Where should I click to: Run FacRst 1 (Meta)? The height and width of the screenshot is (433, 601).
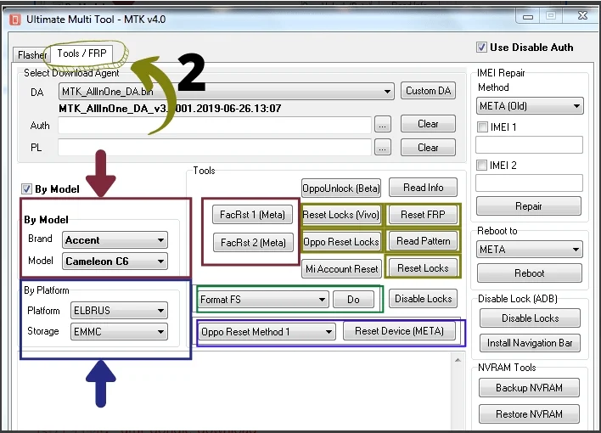click(x=252, y=215)
